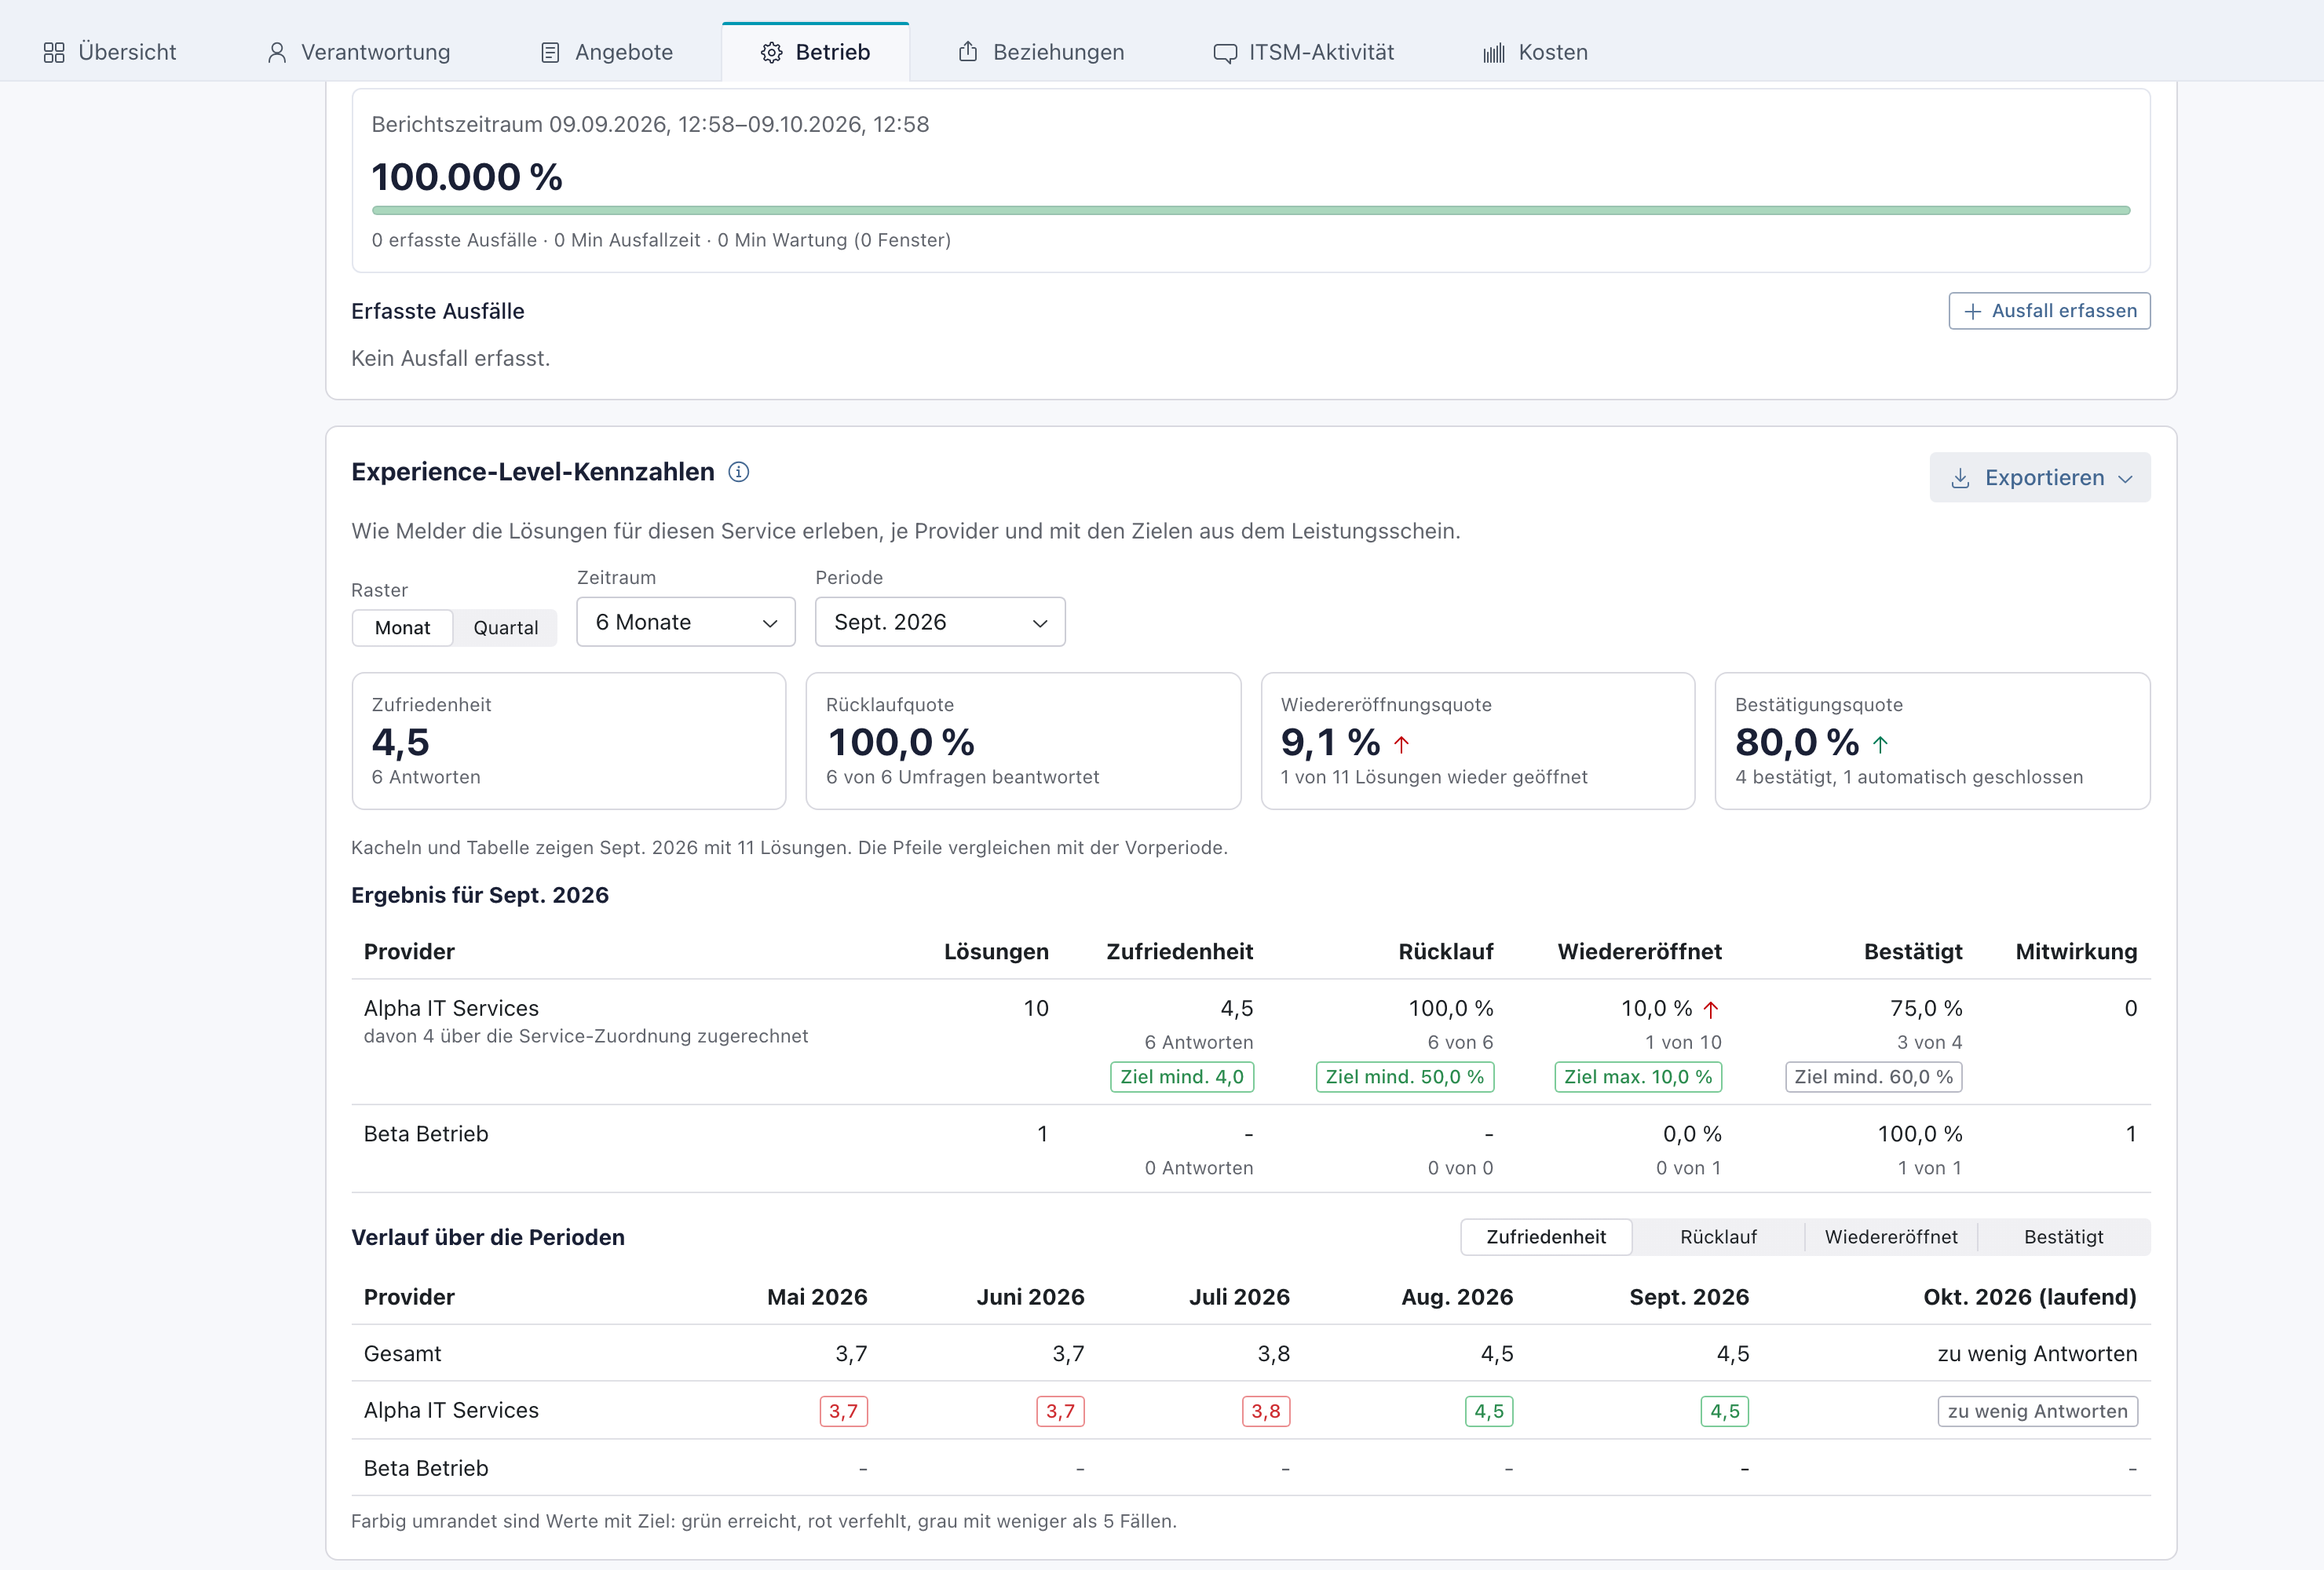Click the Betrieb gear icon
Viewport: 2324px width, 1570px height.
tap(771, 52)
